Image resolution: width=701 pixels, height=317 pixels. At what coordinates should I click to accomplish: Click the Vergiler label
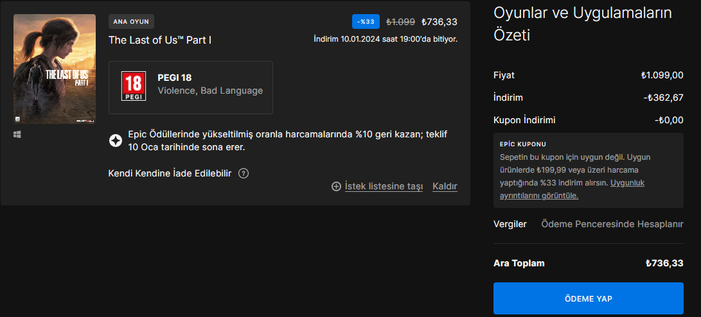(510, 224)
